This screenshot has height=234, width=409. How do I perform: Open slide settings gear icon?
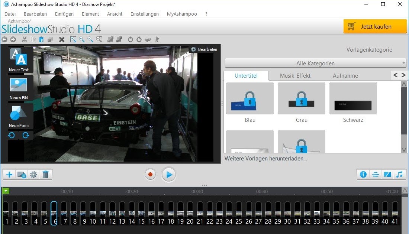33,174
